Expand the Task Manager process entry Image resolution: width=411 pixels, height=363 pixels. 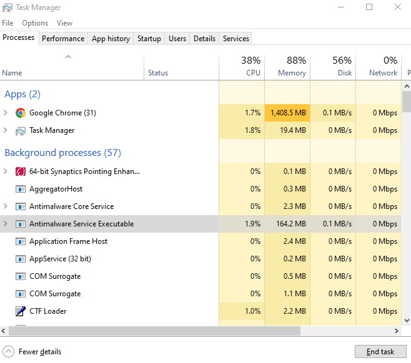coord(6,130)
